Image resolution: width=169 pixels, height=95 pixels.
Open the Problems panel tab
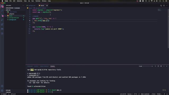click(x=30, y=66)
